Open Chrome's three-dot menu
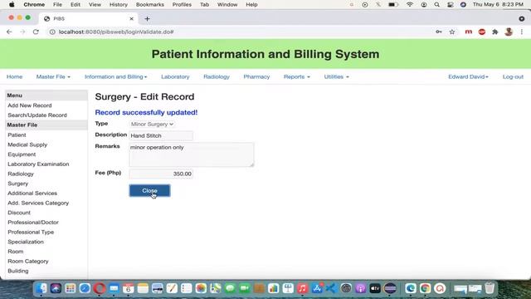Image resolution: width=531 pixels, height=299 pixels. point(522,32)
